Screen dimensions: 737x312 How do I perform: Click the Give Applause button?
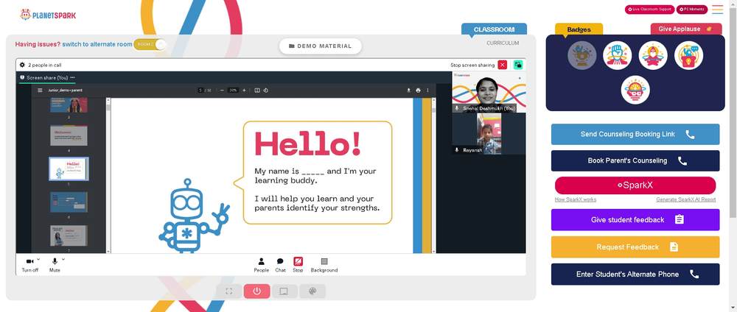[685, 29]
